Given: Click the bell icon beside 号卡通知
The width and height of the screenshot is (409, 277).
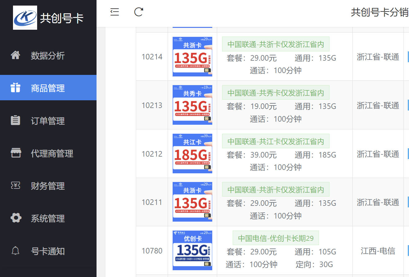Looking at the screenshot, I should (x=15, y=251).
